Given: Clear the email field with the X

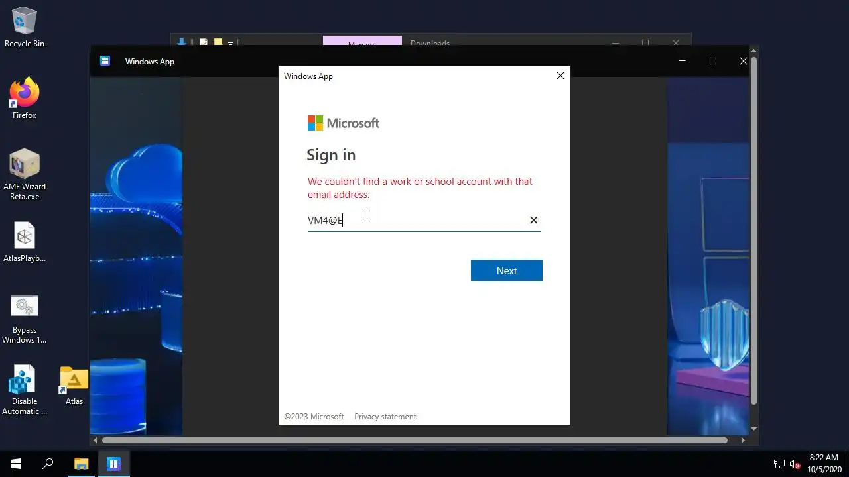Looking at the screenshot, I should pos(533,220).
